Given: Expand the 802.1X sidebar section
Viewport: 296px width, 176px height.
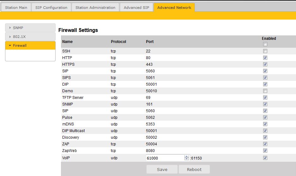Looking at the screenshot, I should 30,37.
